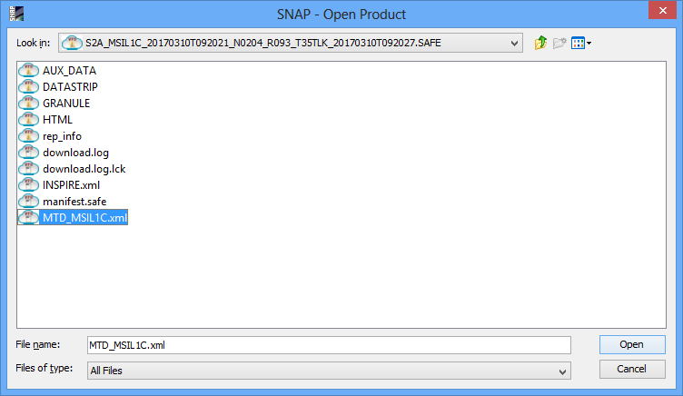Click the All Files type text
Screen dimensions: 683x396
coord(106,371)
